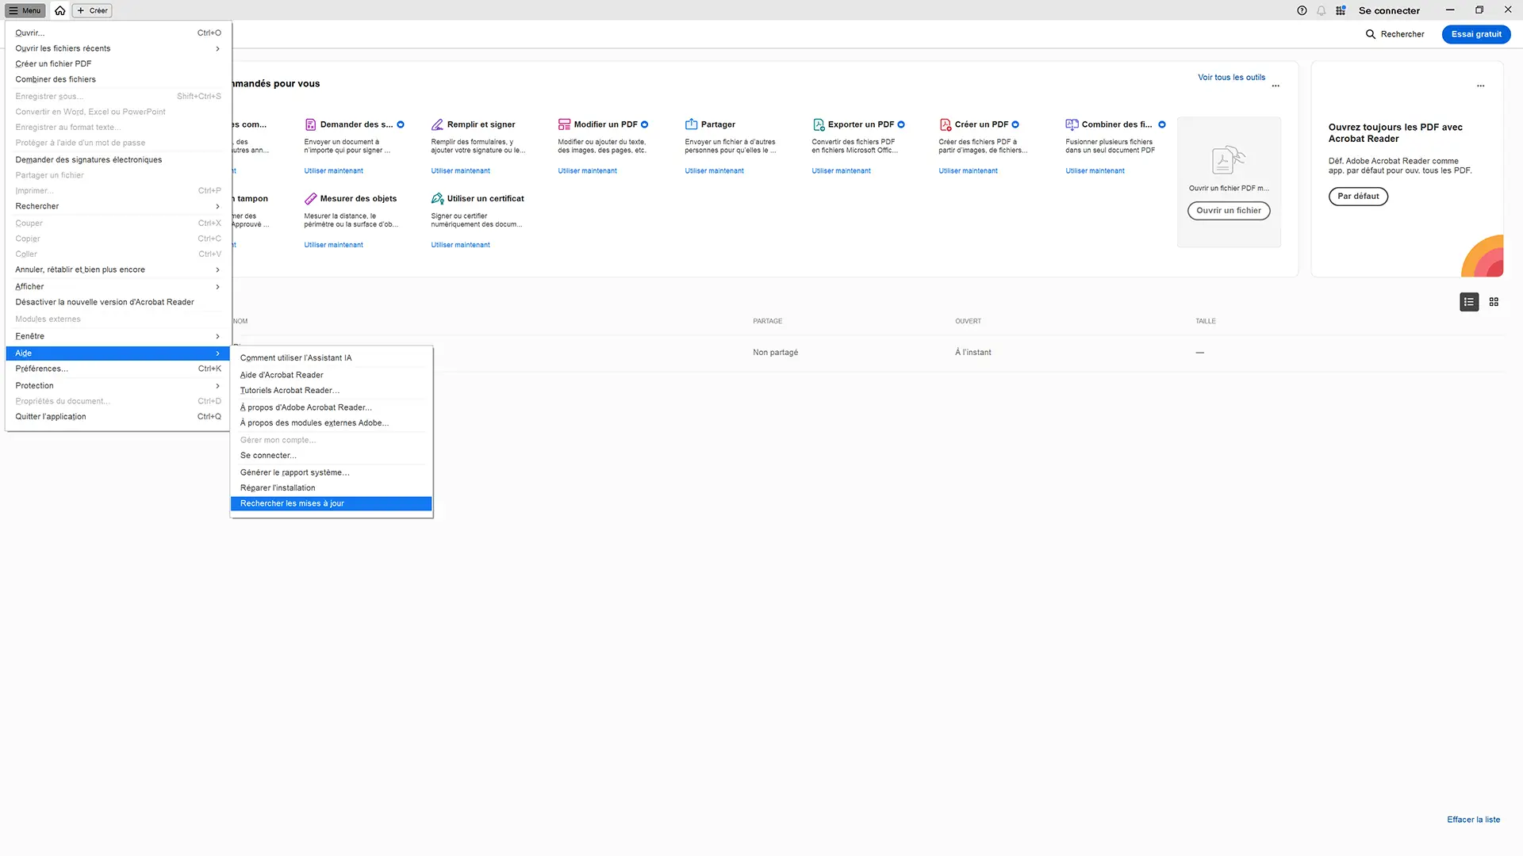Click Utiliser maintenant under Mesurer des objets
1523x856 pixels.
pyautogui.click(x=333, y=245)
